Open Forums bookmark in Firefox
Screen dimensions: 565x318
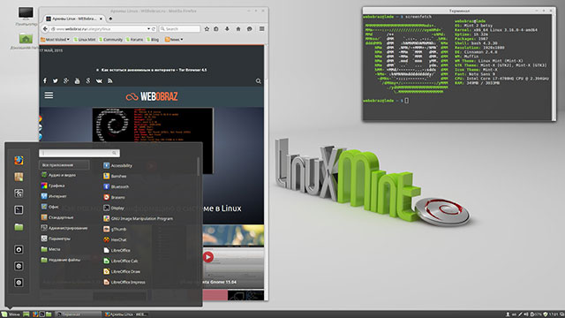134,39
